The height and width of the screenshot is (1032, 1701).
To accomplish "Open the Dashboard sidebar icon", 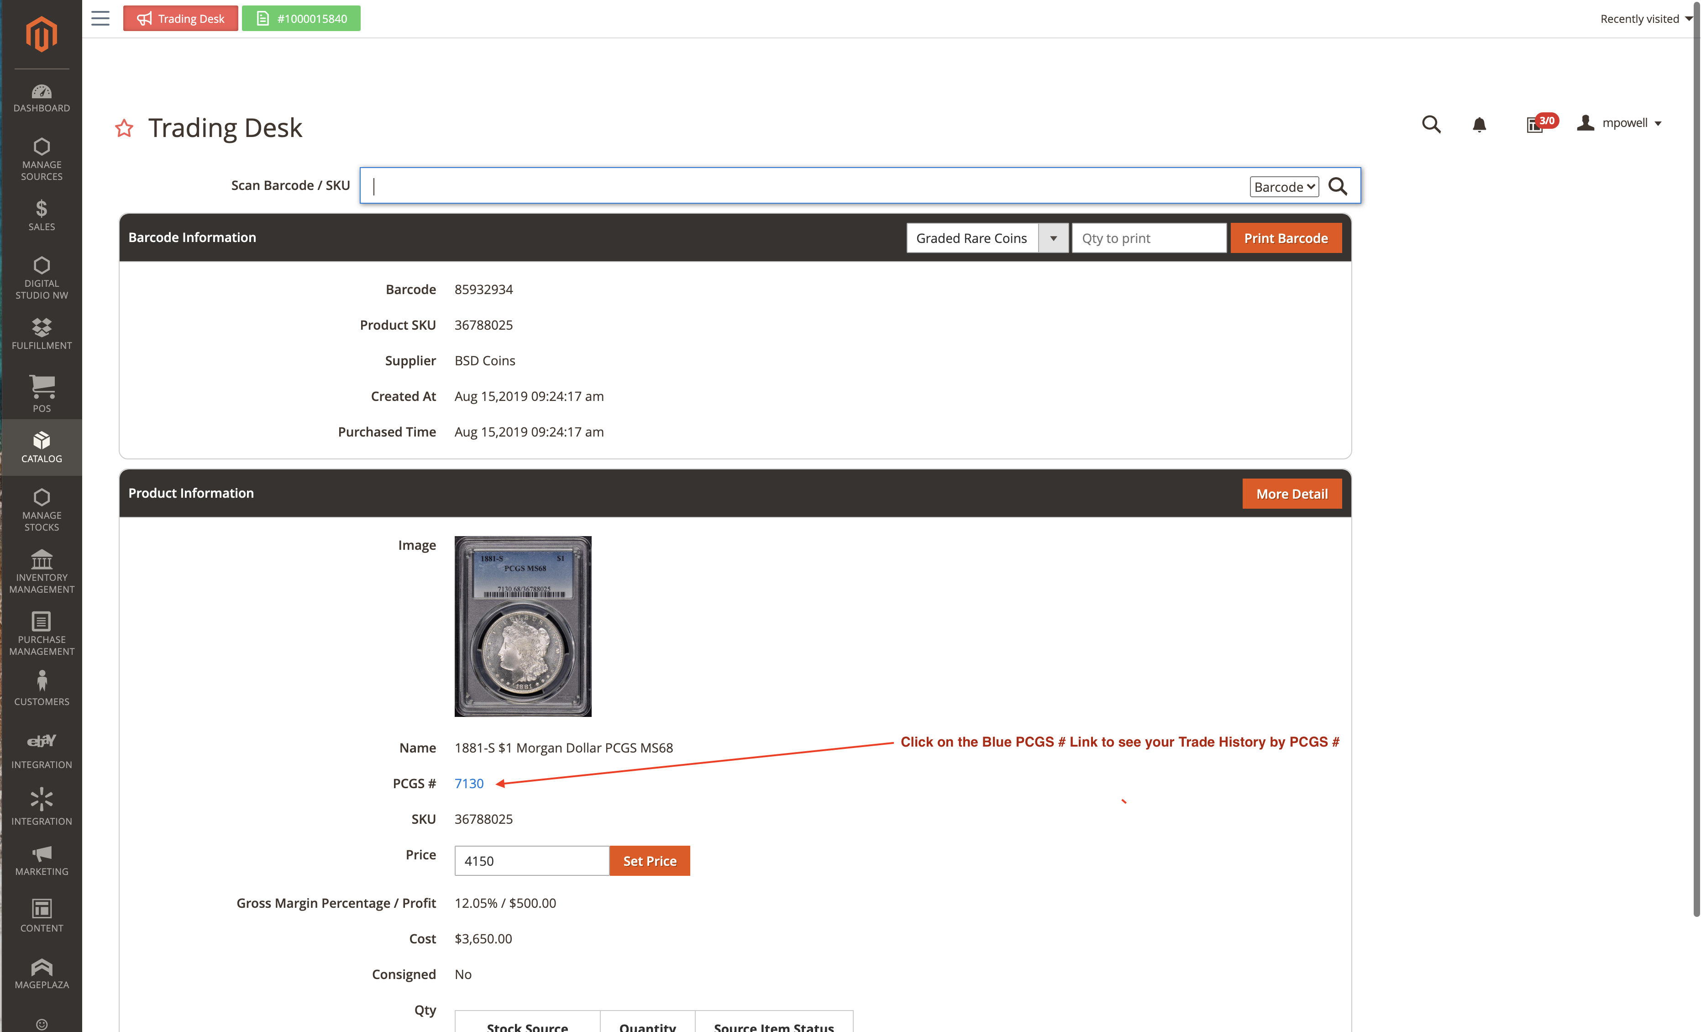I will click(42, 97).
